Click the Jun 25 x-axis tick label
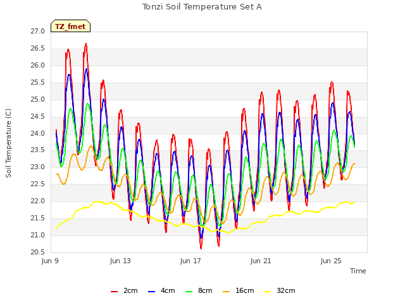Screen dimensions: 405x303 [x=331, y=261]
